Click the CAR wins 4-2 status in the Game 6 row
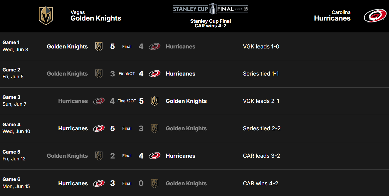 click(x=260, y=183)
